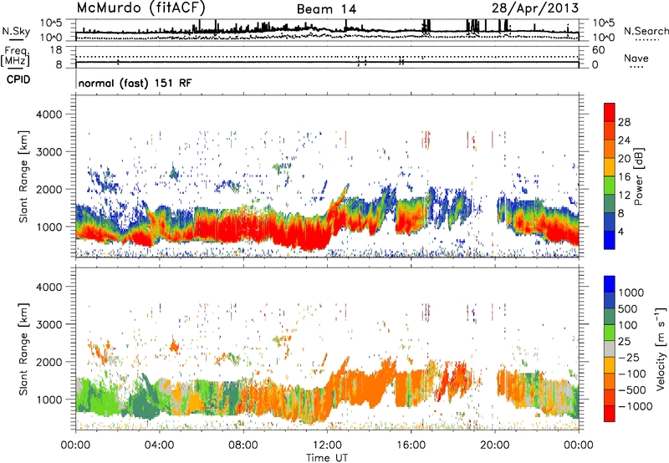Select the "Beam 14" heading
The height and width of the screenshot is (463, 669).
326,9
